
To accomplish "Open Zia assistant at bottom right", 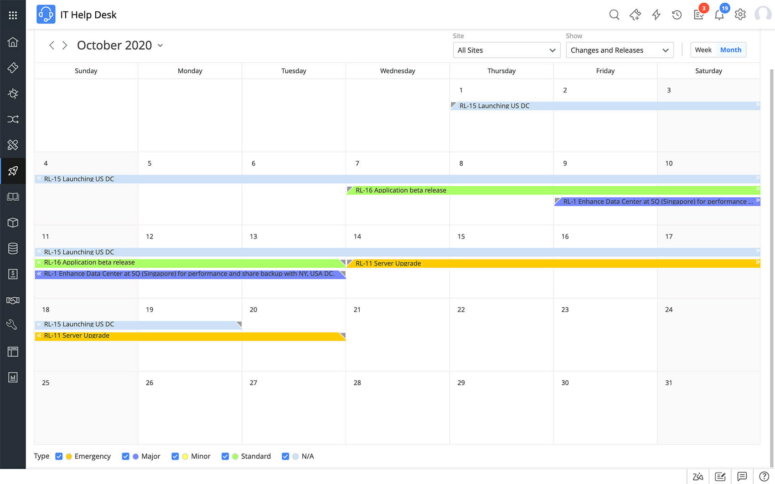I will click(698, 476).
